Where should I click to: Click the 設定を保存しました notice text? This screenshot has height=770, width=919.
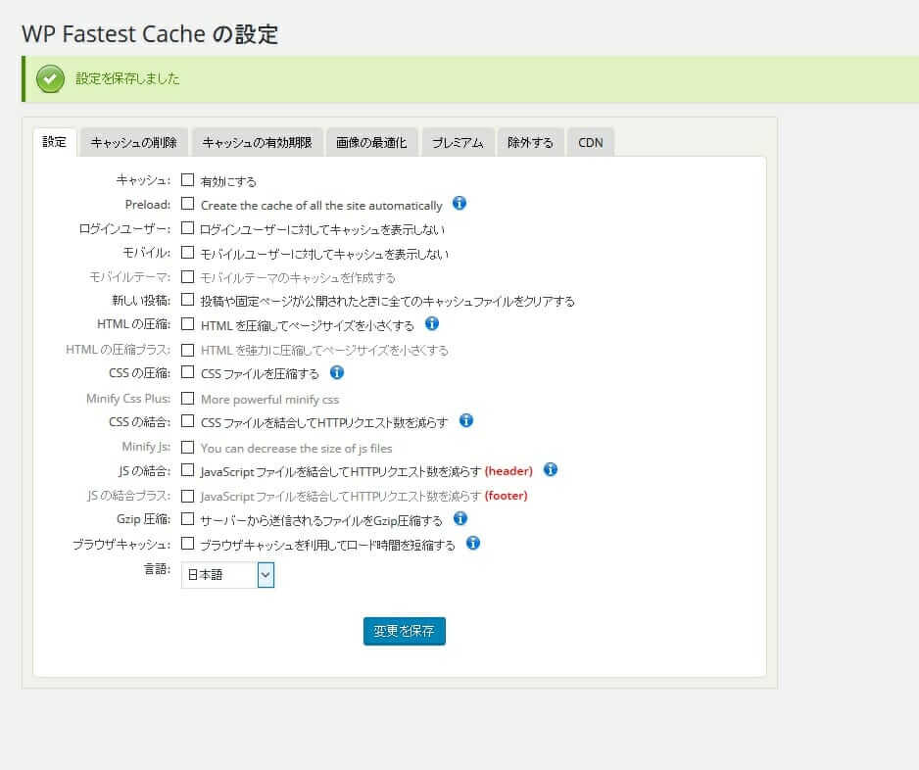[x=127, y=78]
